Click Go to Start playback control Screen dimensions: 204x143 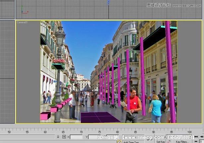point(196,137)
